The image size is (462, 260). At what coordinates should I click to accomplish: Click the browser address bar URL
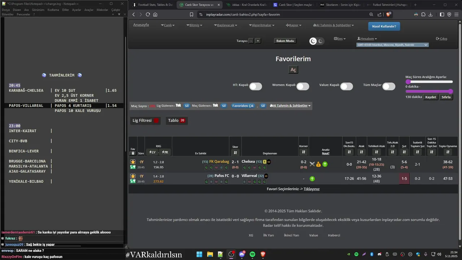click(243, 14)
